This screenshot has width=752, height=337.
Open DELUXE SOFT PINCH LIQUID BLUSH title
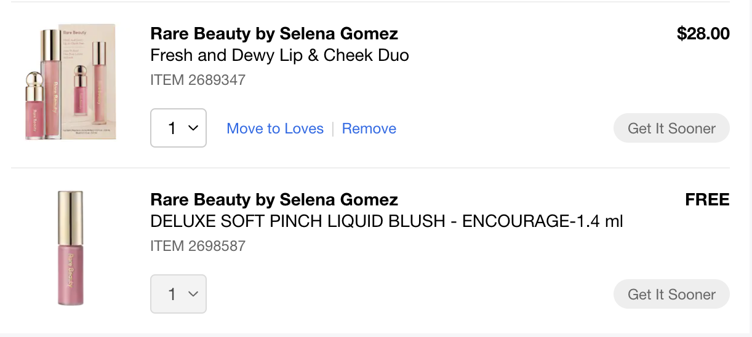(x=386, y=221)
